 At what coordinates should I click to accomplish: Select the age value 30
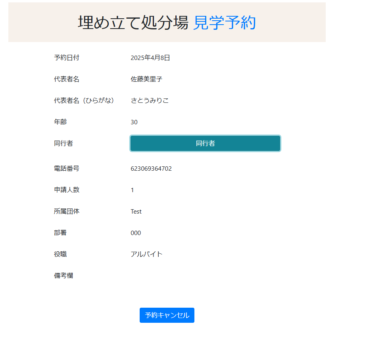pyautogui.click(x=134, y=122)
